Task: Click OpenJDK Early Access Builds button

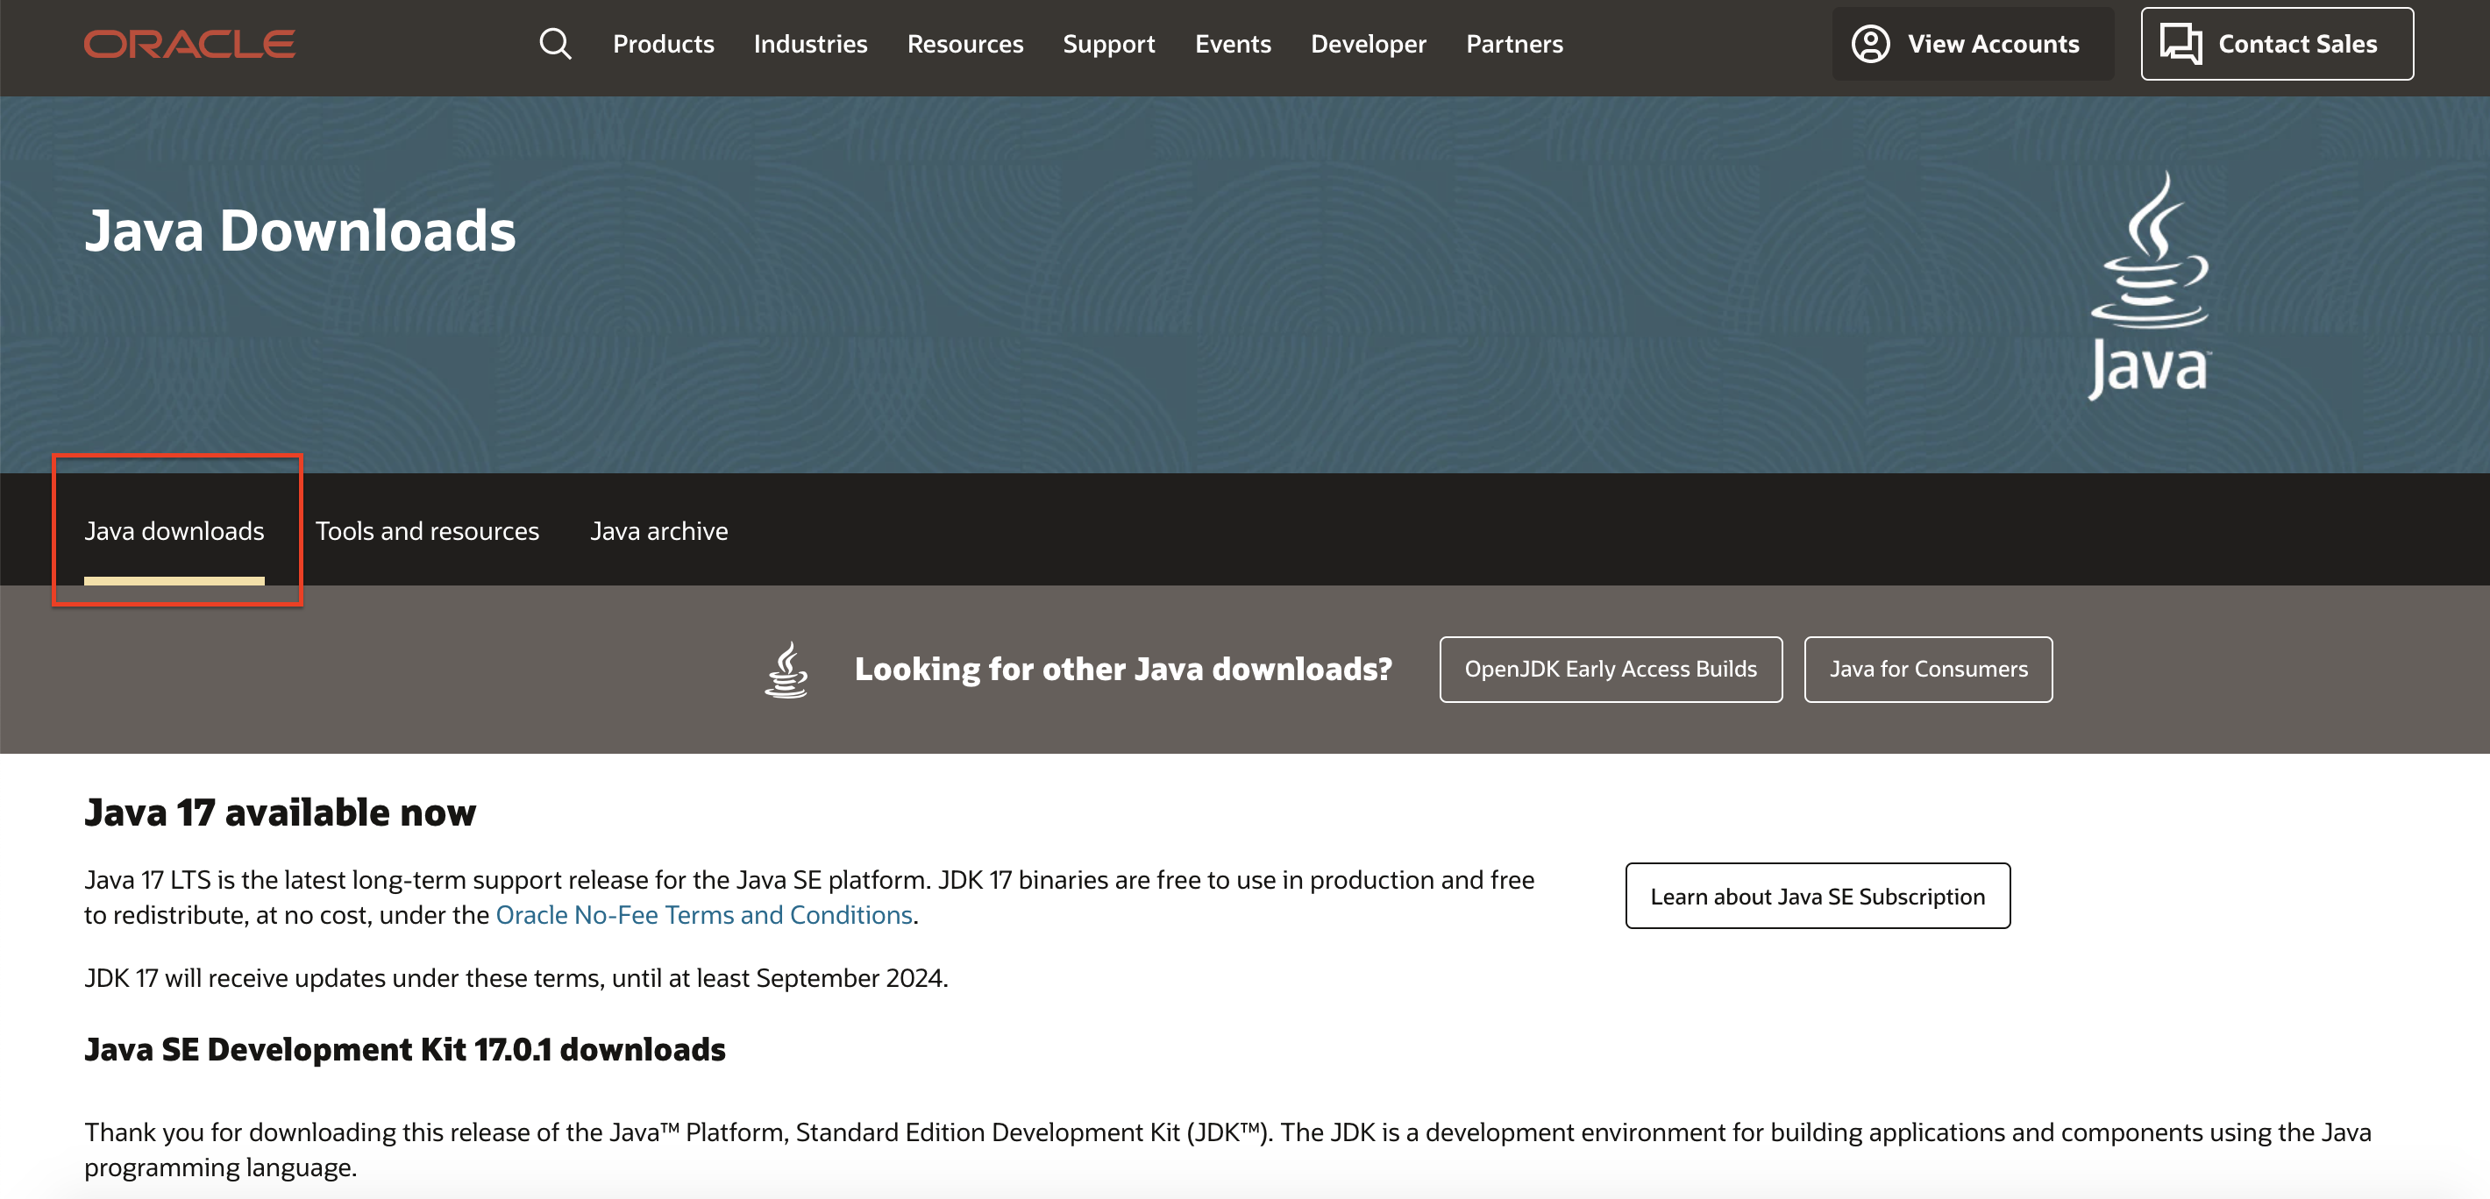Action: point(1610,670)
